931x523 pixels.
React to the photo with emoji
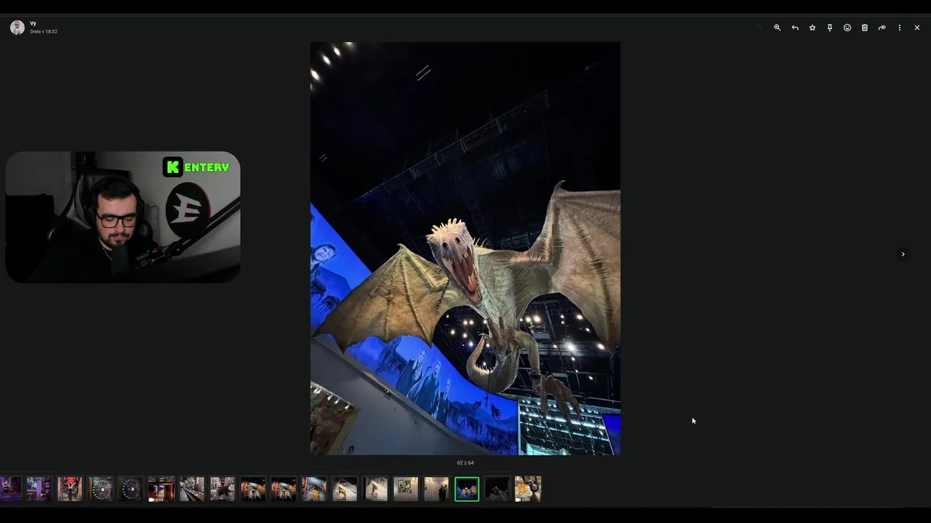pyautogui.click(x=847, y=28)
